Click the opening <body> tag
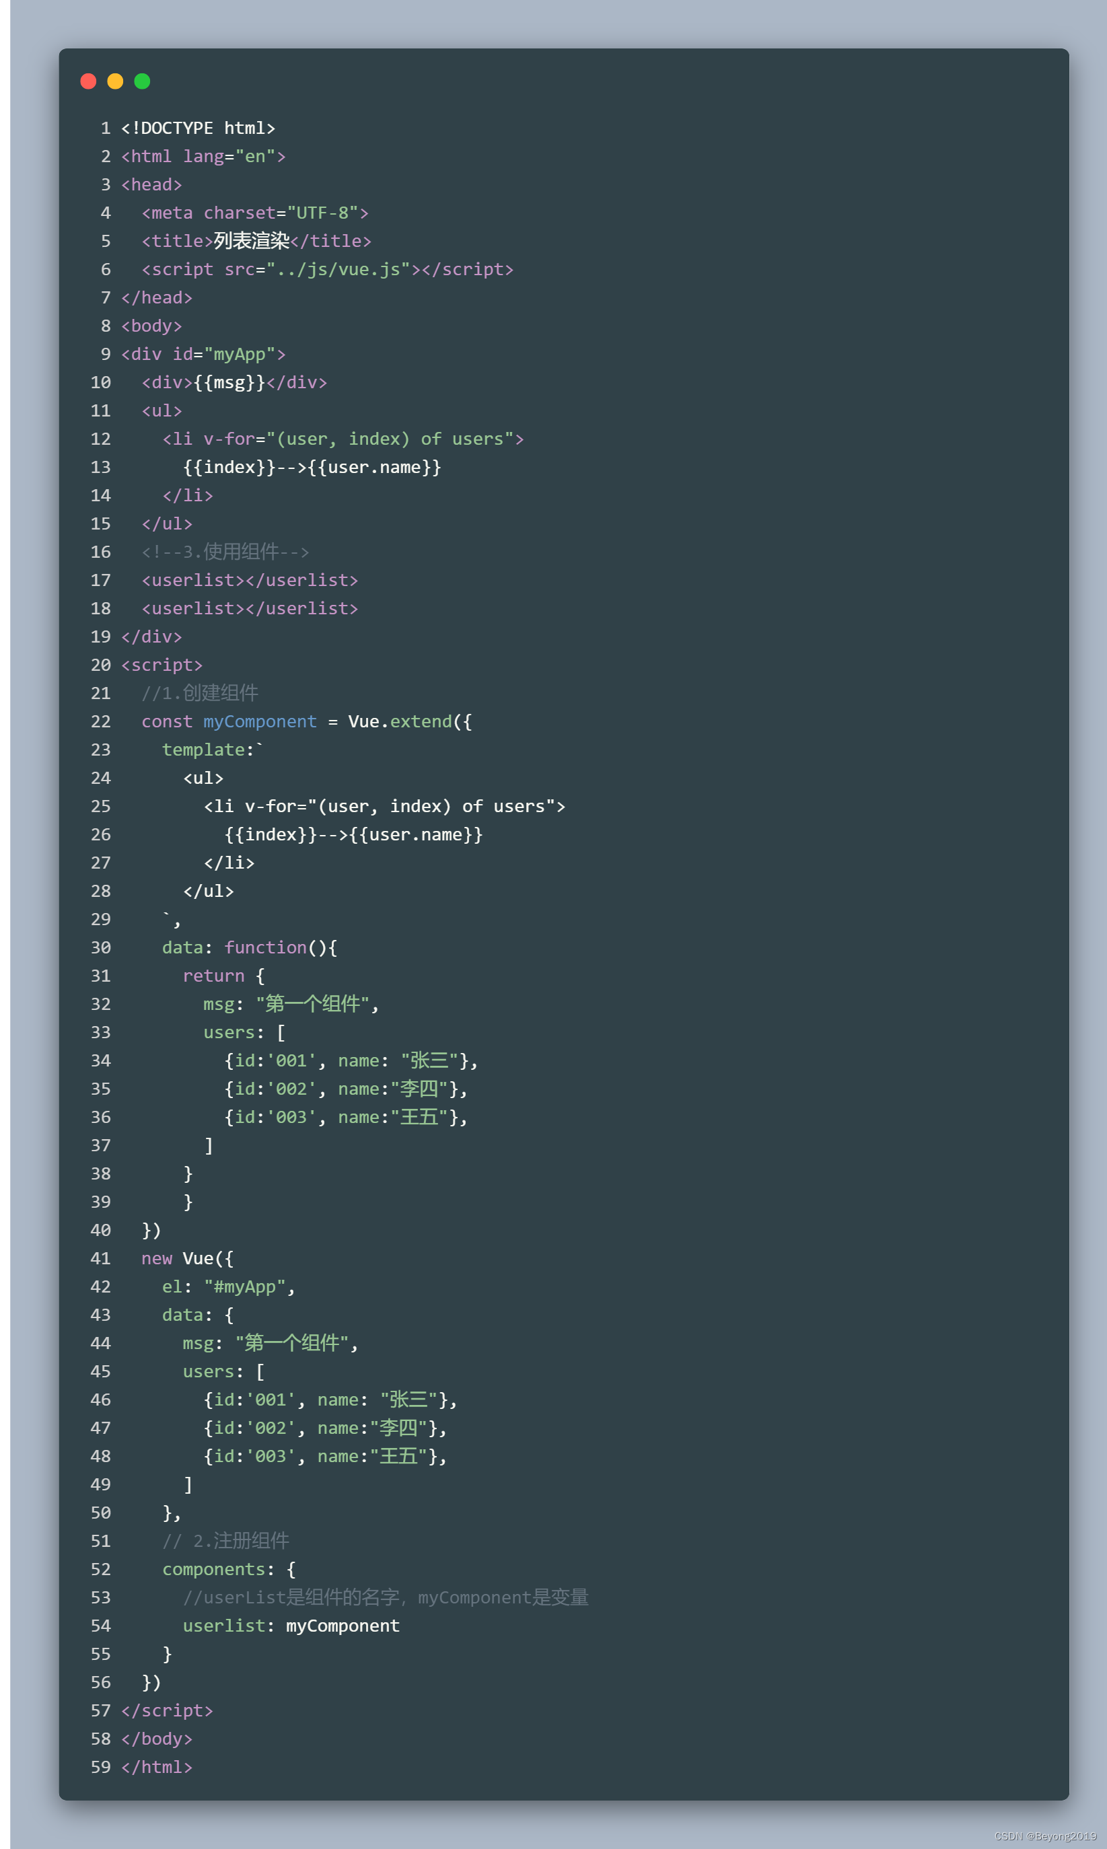The width and height of the screenshot is (1107, 1849). click(151, 327)
